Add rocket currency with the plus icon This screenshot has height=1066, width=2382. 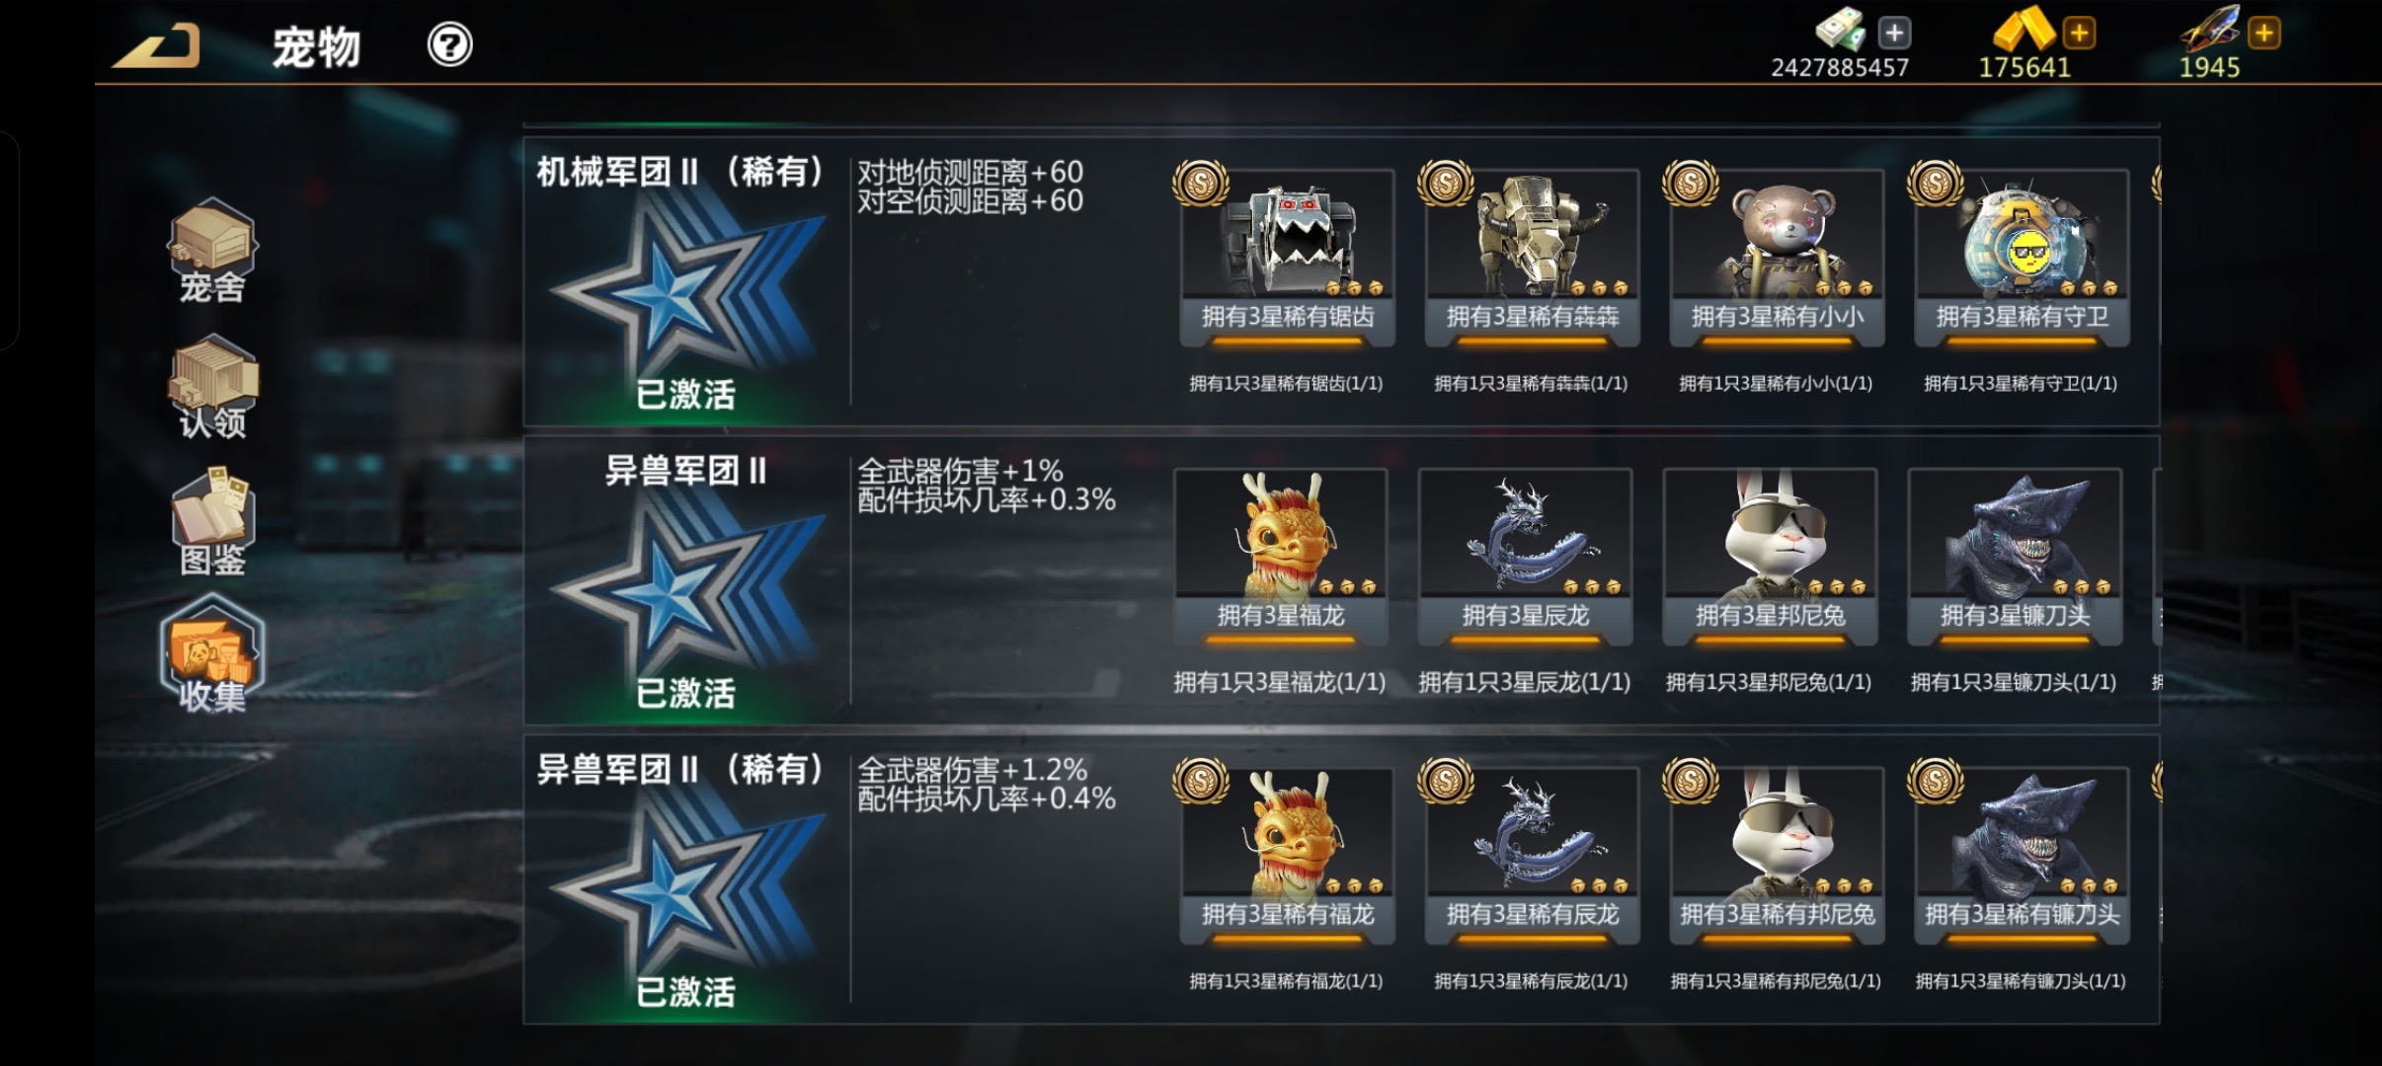(x=2263, y=34)
